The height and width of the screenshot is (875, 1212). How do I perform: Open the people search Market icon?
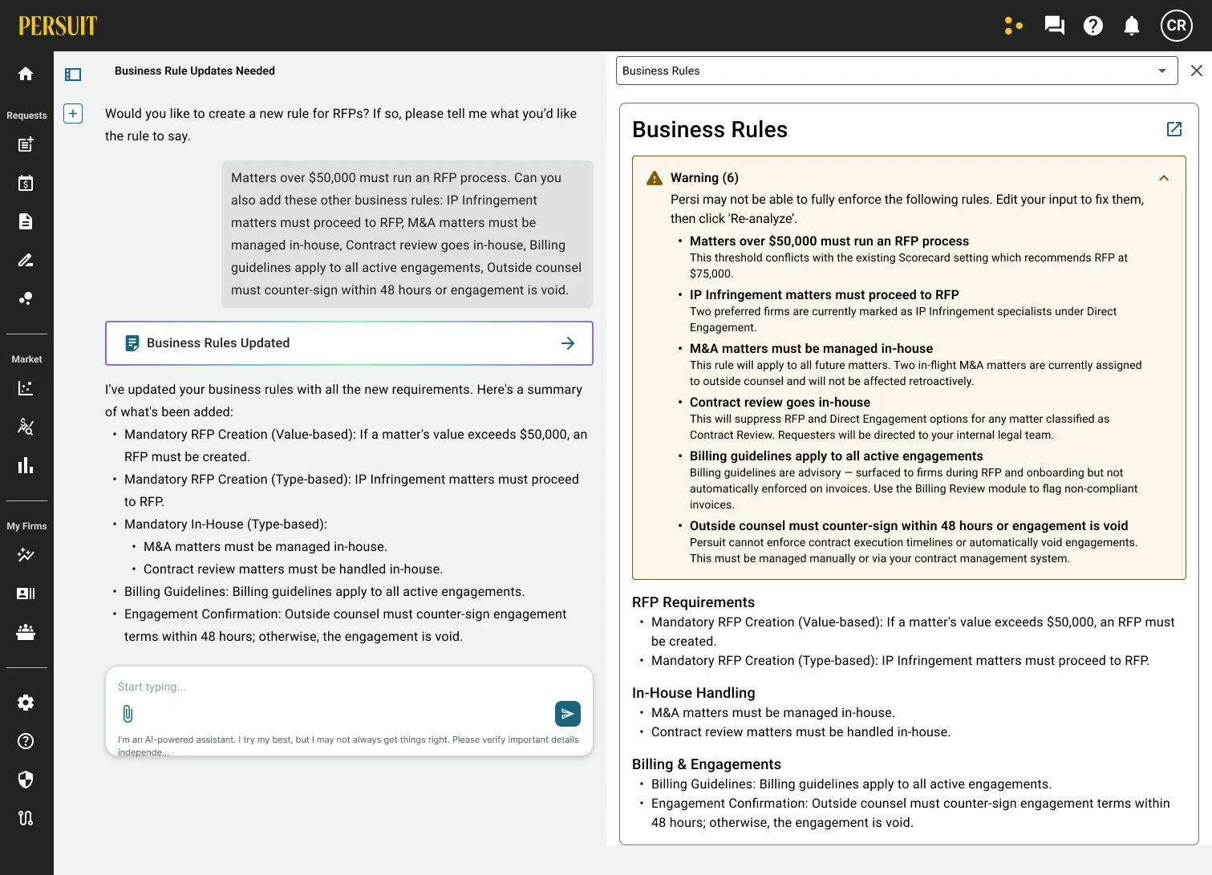(26, 427)
